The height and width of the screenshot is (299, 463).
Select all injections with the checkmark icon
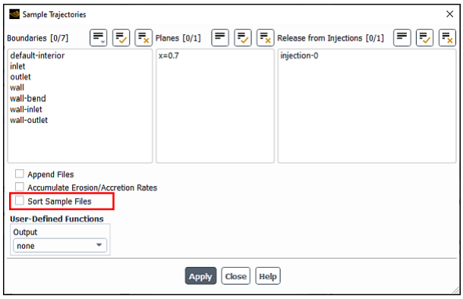424,38
